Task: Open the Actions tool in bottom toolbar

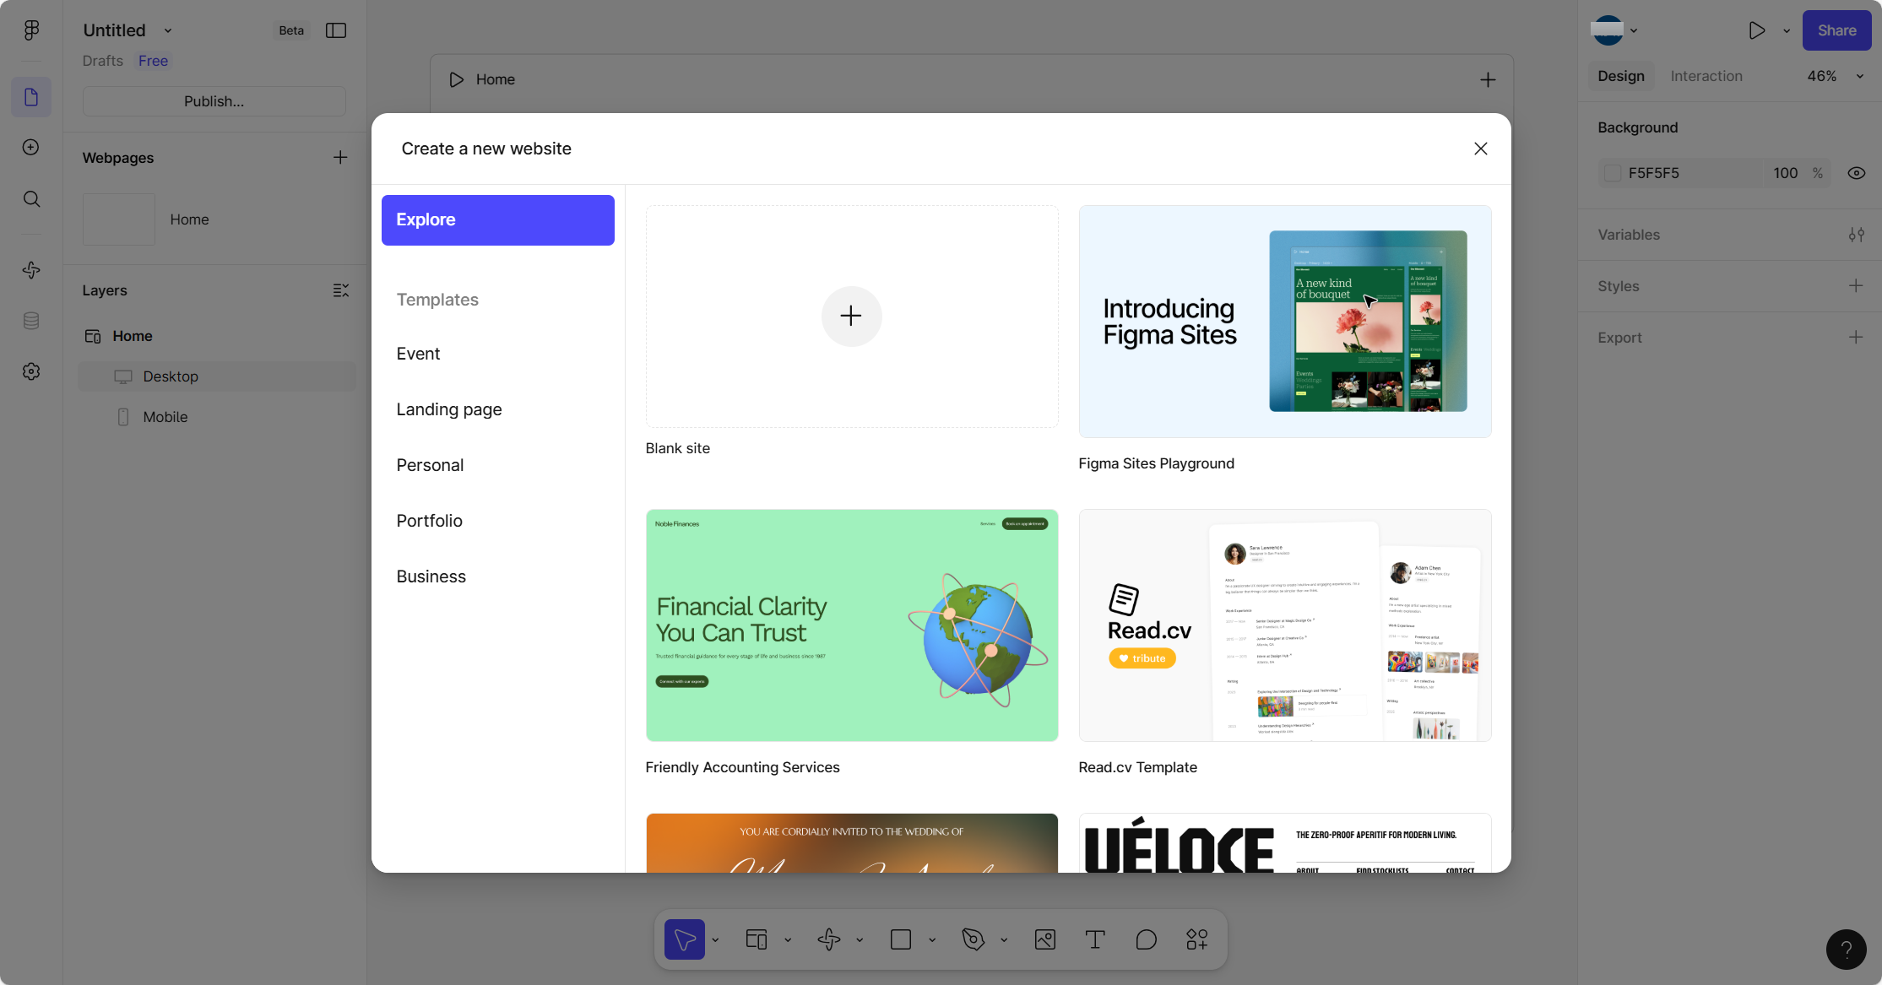Action: point(1196,939)
